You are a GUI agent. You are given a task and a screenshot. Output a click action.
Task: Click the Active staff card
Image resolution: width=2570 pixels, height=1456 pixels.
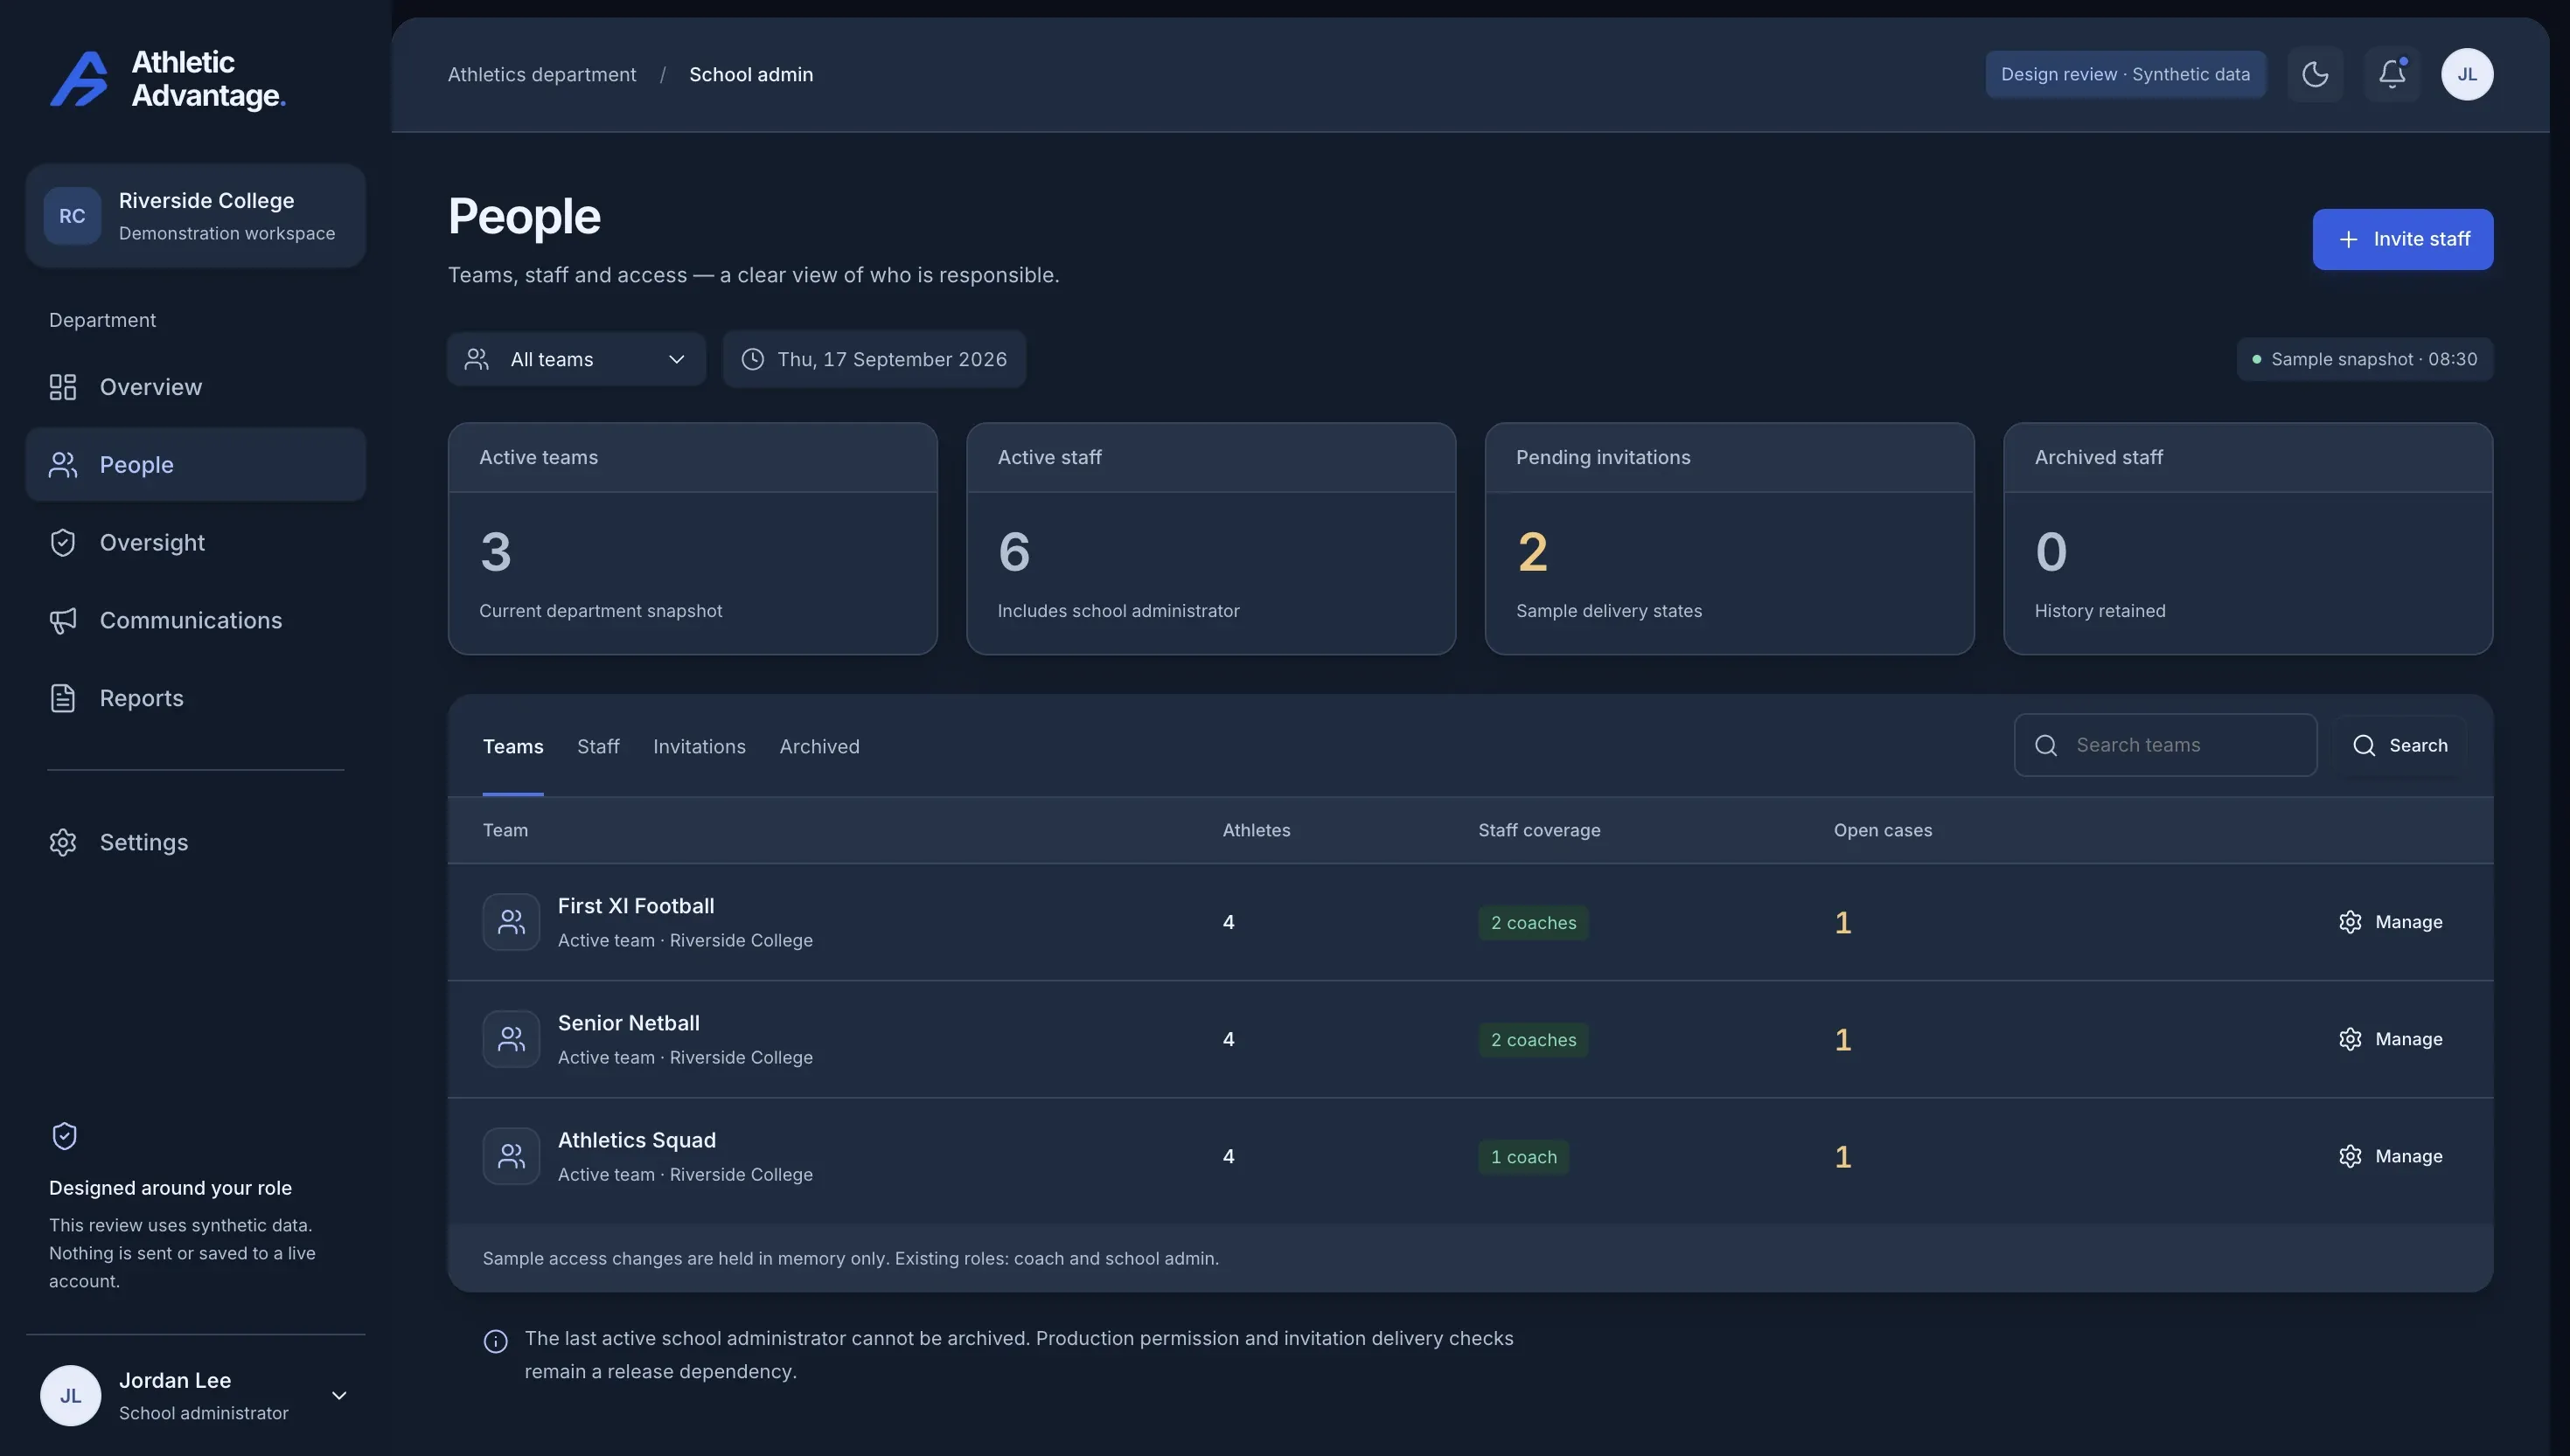coord(1210,539)
